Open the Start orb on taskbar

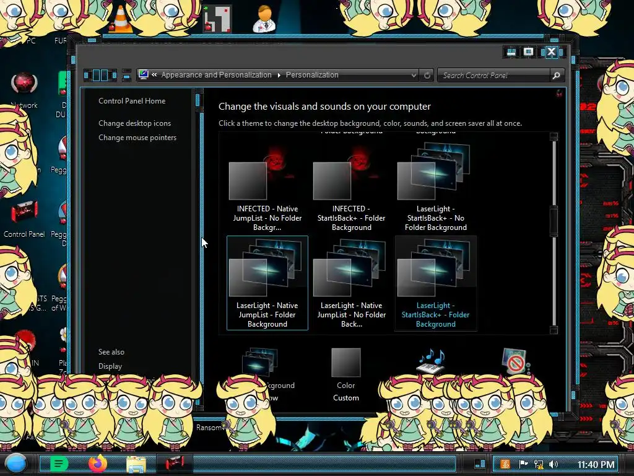pyautogui.click(x=16, y=464)
